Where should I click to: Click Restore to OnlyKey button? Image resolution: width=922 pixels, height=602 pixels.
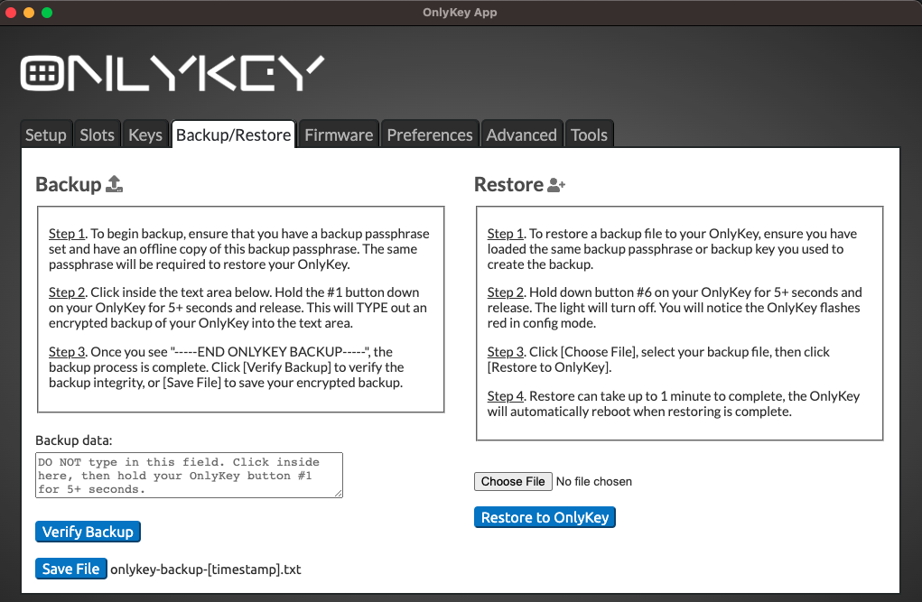point(545,517)
